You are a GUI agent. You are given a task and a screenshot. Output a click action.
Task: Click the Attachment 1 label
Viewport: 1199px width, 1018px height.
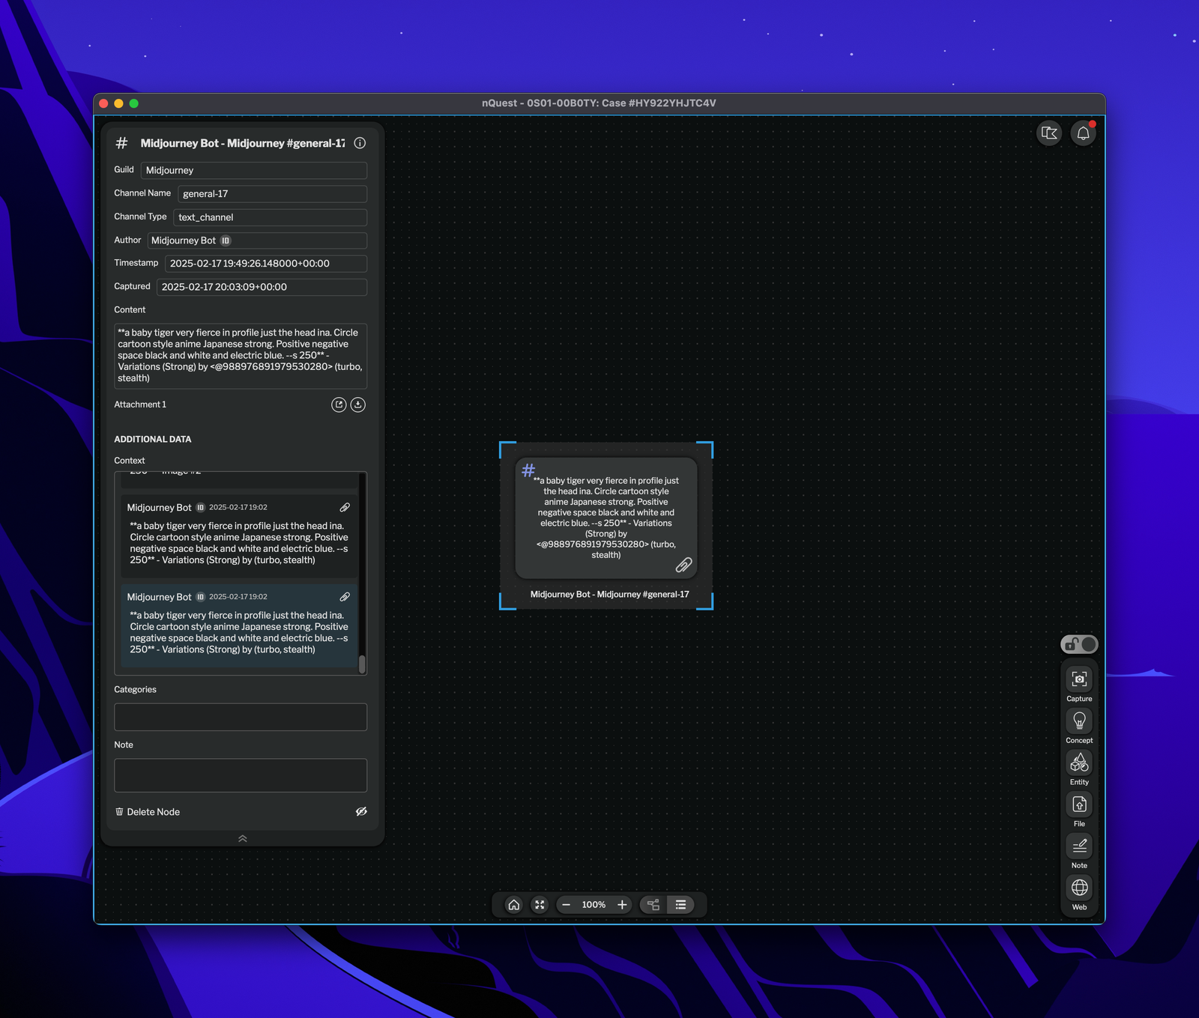click(x=140, y=405)
